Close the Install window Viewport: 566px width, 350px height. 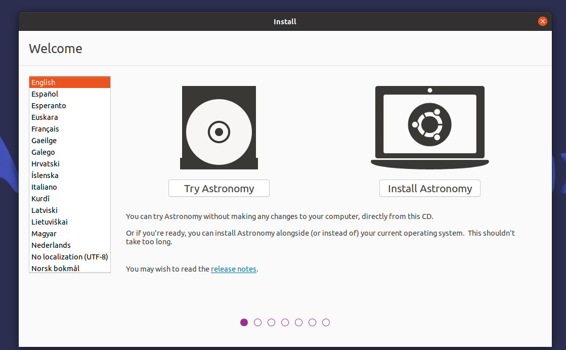click(x=542, y=21)
